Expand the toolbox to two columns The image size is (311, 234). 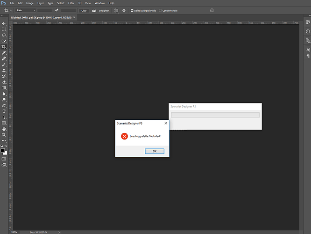[1, 15]
